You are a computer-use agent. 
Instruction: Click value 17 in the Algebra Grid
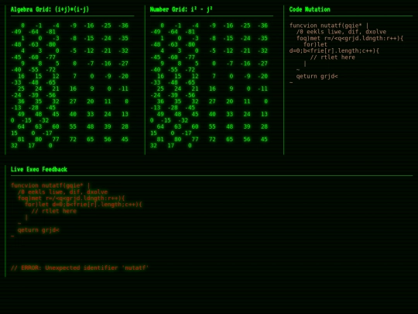[x=32, y=146]
